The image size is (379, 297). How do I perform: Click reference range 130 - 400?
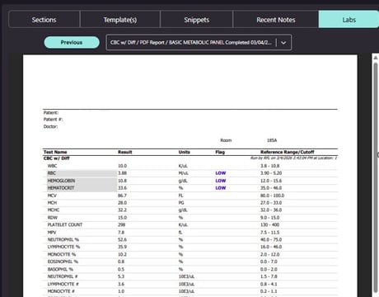pyautogui.click(x=269, y=224)
